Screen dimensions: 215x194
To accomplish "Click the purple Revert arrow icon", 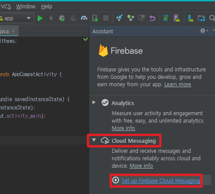I will click(152, 18).
